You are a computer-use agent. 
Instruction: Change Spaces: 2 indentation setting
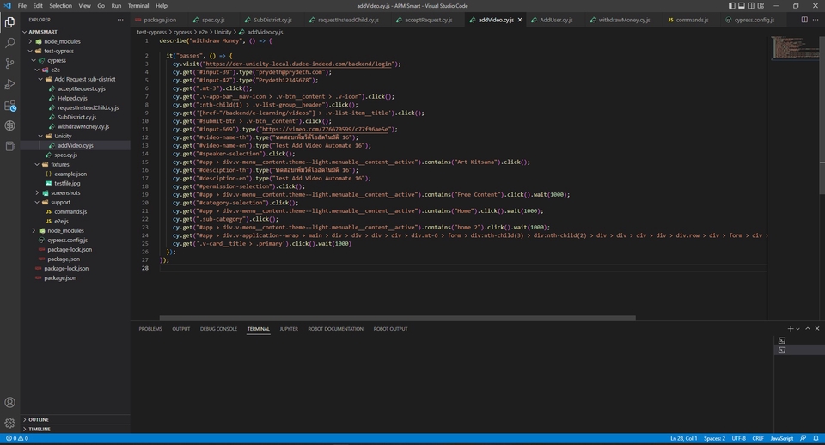click(x=714, y=438)
